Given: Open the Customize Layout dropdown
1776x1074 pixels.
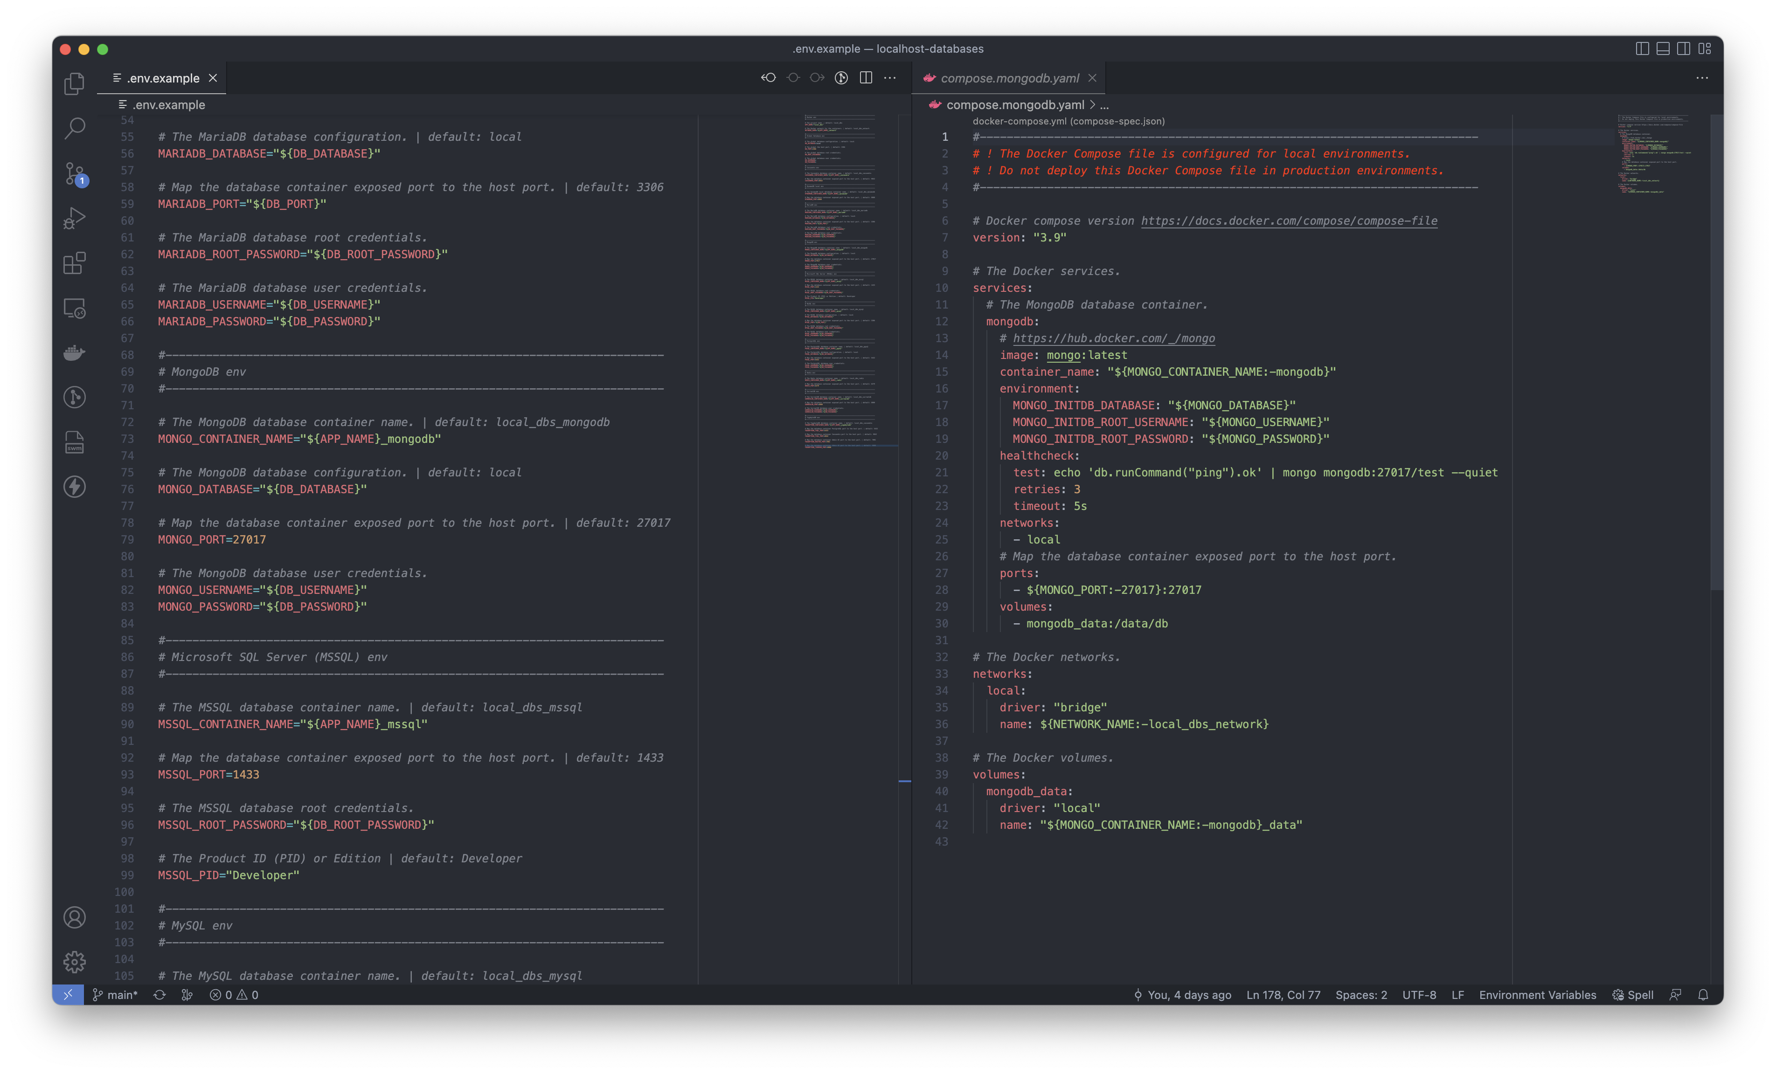Looking at the screenshot, I should click(1706, 49).
